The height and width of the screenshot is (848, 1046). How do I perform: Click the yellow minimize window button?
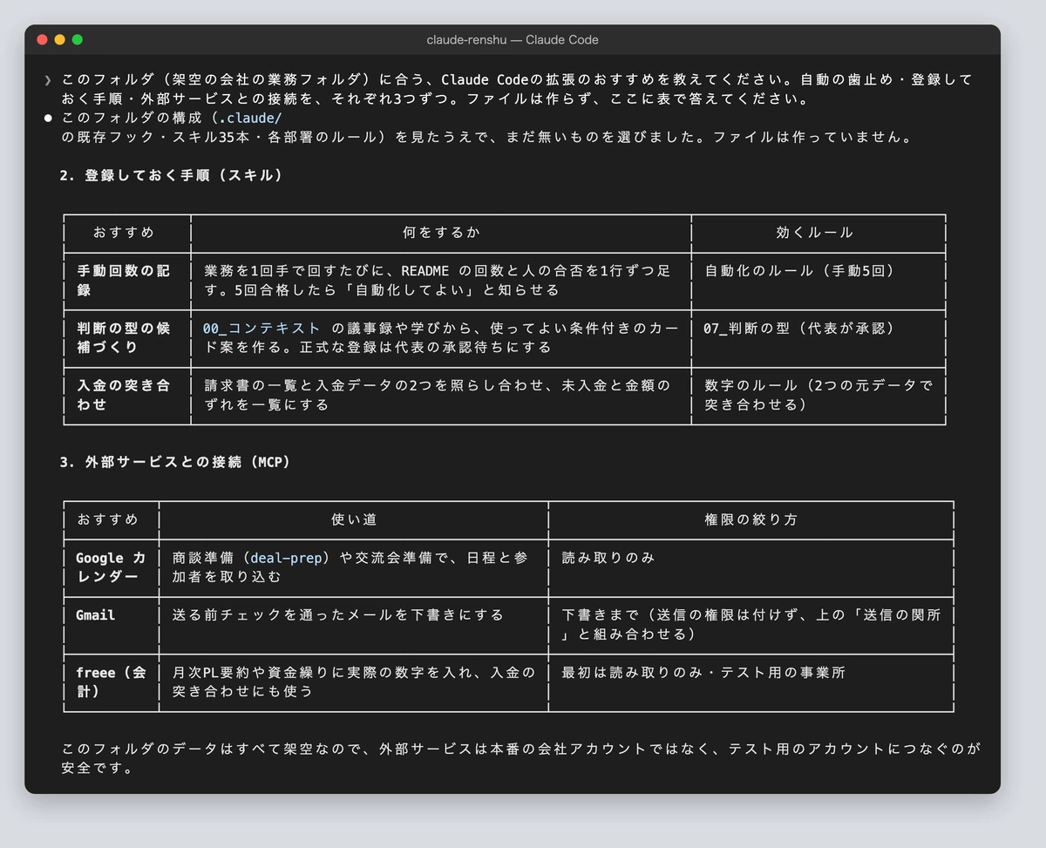tap(59, 39)
